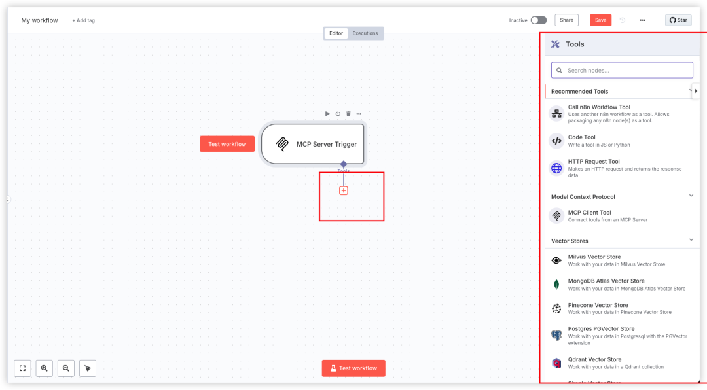This screenshot has width=707, height=390.
Task: Click the plus connector under Tools
Action: click(x=344, y=190)
